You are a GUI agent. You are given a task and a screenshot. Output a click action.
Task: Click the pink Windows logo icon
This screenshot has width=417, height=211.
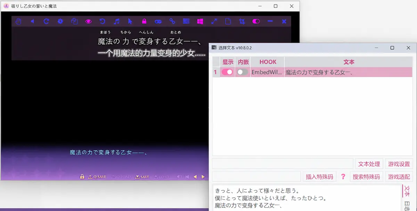[x=200, y=22]
